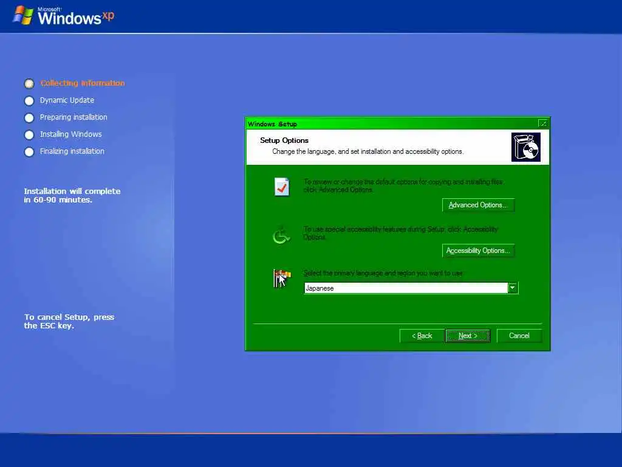Viewport: 622px width, 467px height.
Task: Select the Installing Windows step bullet
Action: (x=29, y=134)
